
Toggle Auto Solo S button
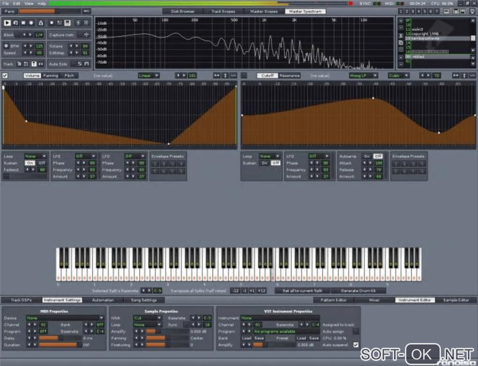[80, 64]
